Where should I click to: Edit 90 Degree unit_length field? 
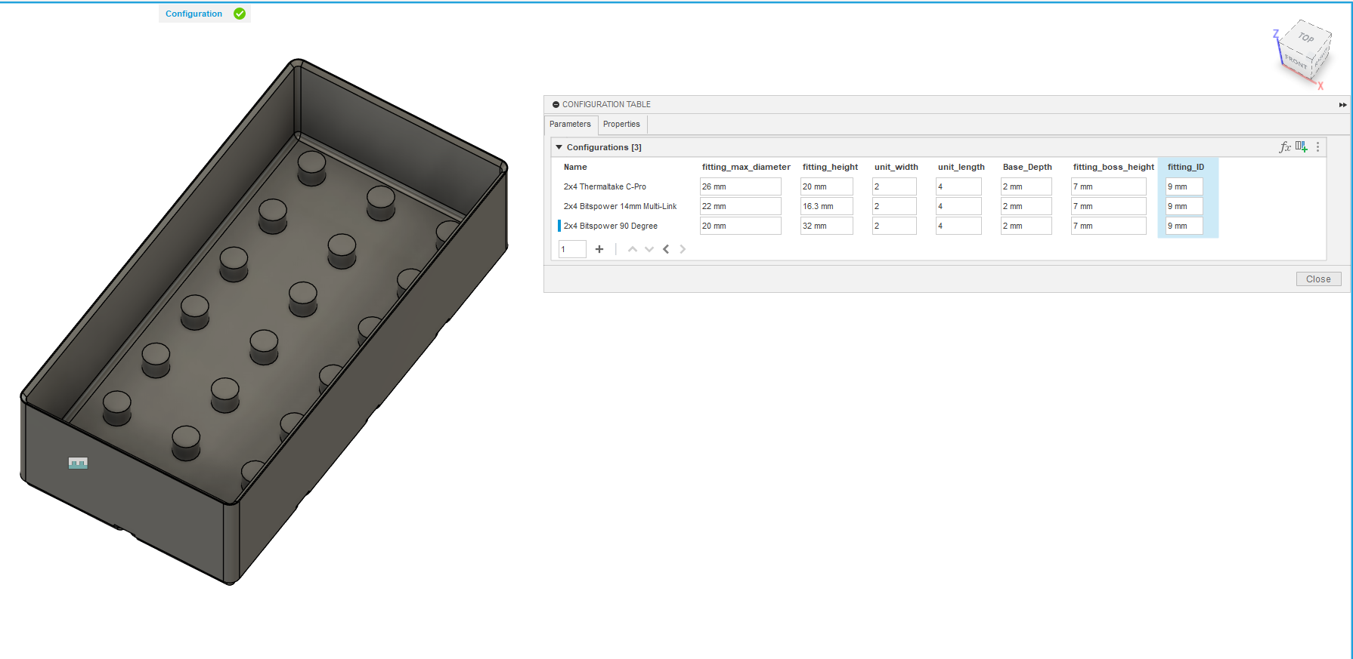click(958, 226)
